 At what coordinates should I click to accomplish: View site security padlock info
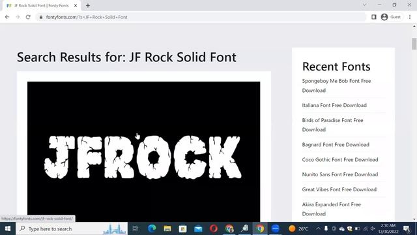(40, 17)
